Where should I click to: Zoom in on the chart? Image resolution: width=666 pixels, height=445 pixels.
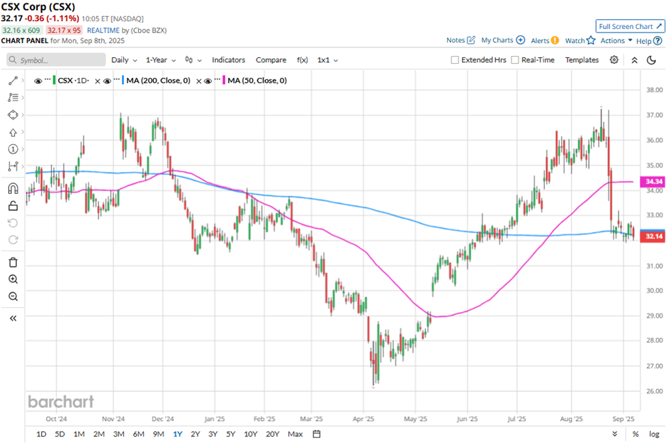(13, 279)
